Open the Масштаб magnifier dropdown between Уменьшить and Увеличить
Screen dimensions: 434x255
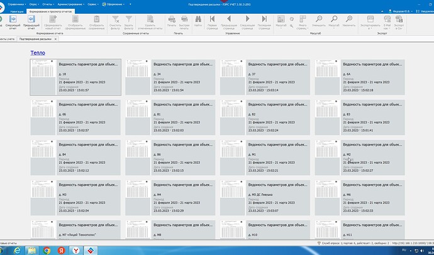[334, 22]
